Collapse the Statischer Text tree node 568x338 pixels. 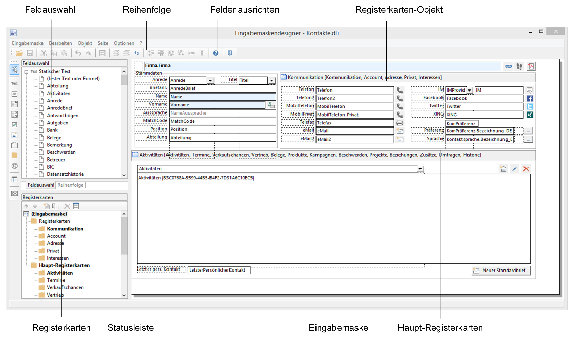[x=26, y=72]
